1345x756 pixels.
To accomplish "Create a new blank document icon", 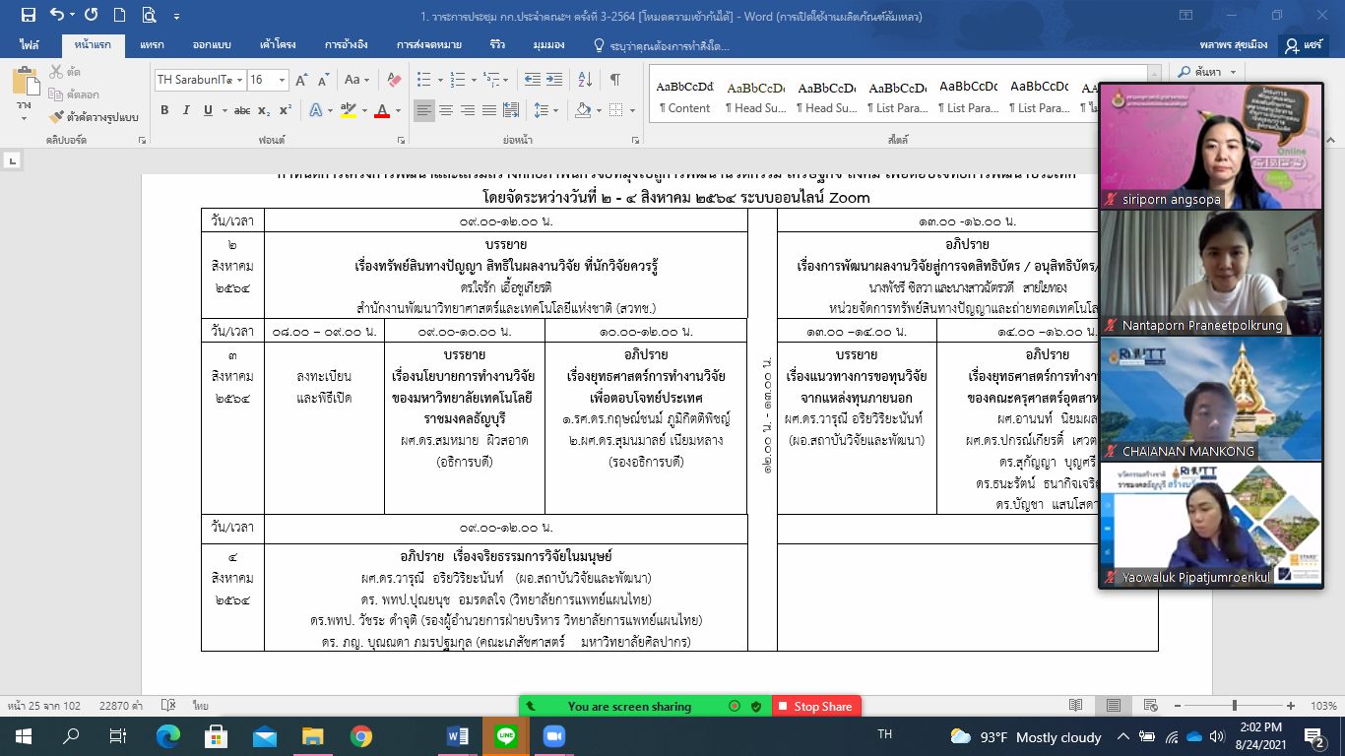I will pos(119,15).
